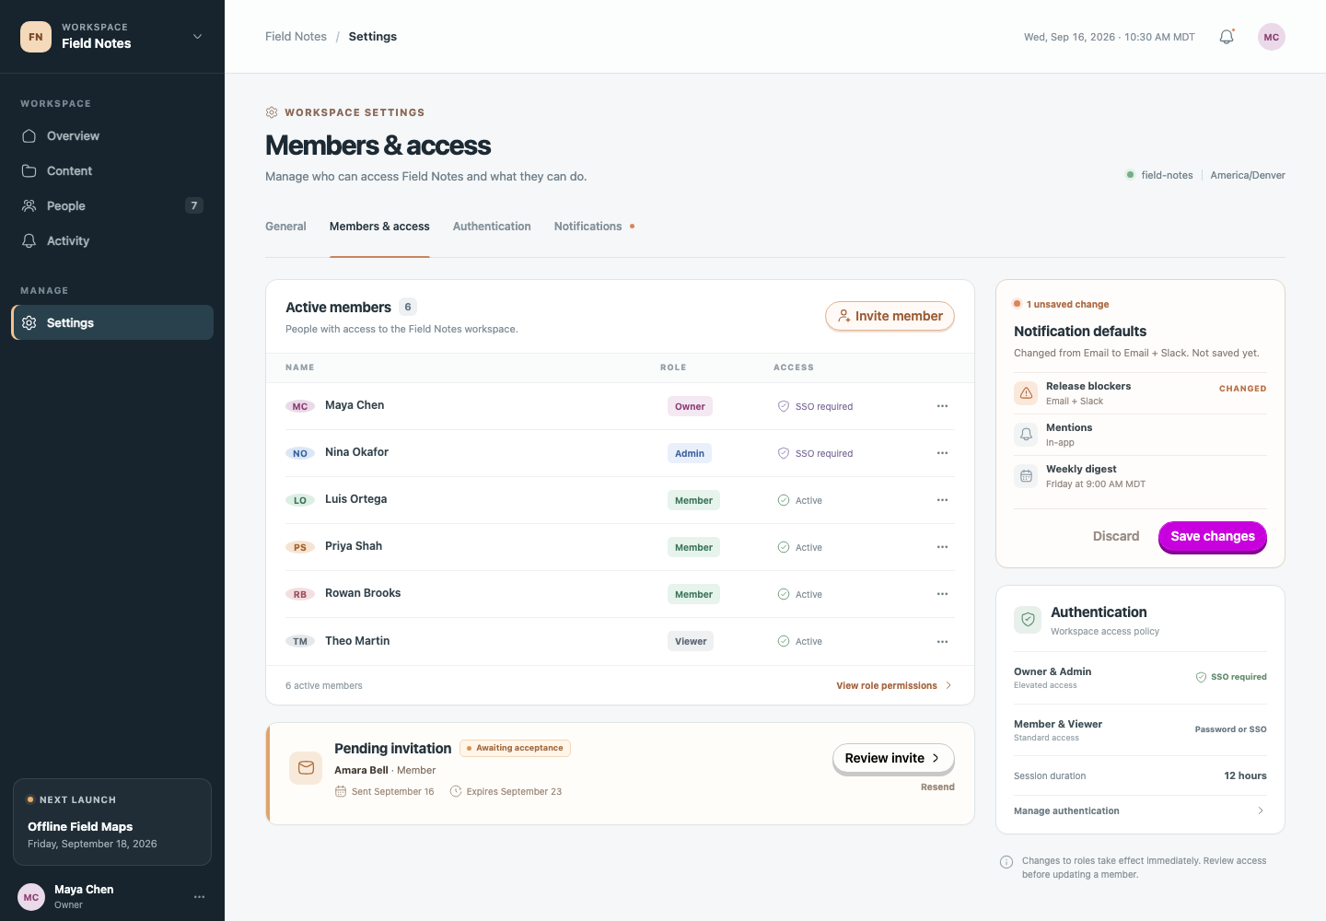The image size is (1326, 921).
Task: Save changes to notification defaults
Action: pos(1213,536)
